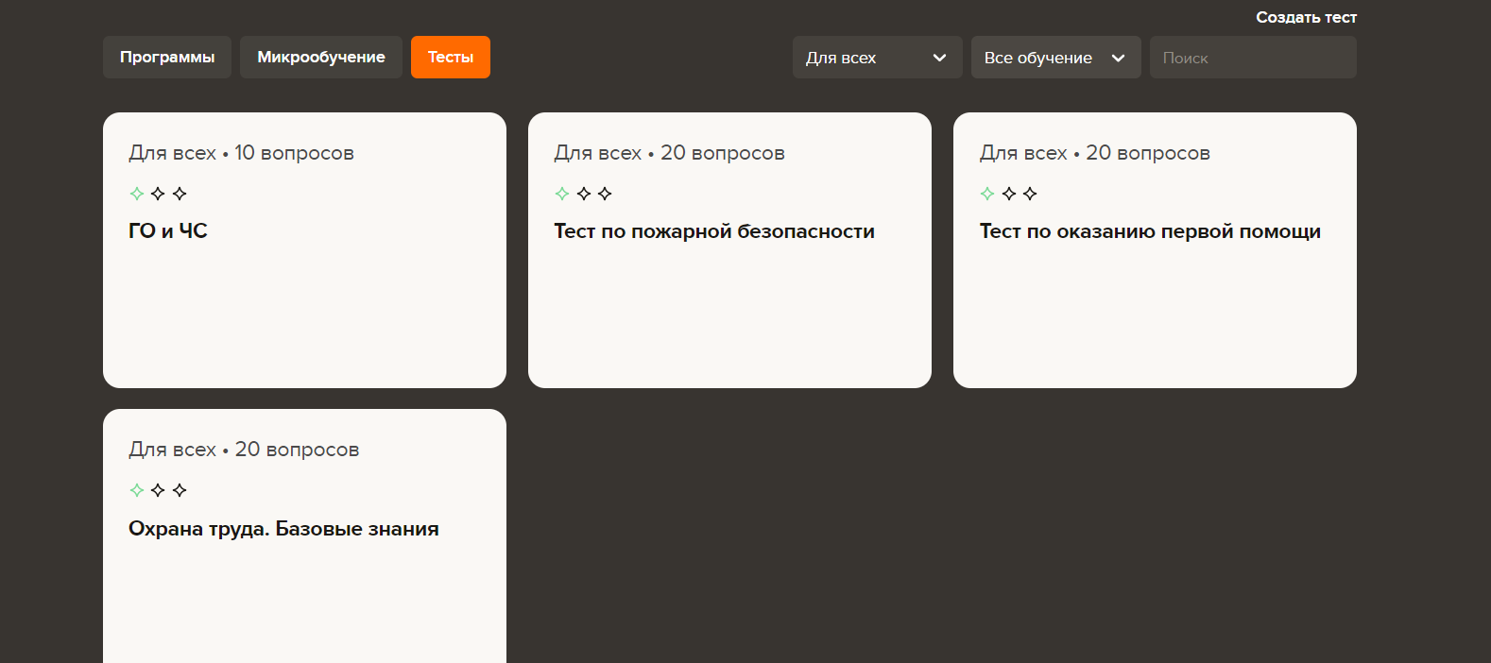Screen dimensions: 1491x663
Task: Click the green star on the Охрана труда card
Action: coord(137,490)
